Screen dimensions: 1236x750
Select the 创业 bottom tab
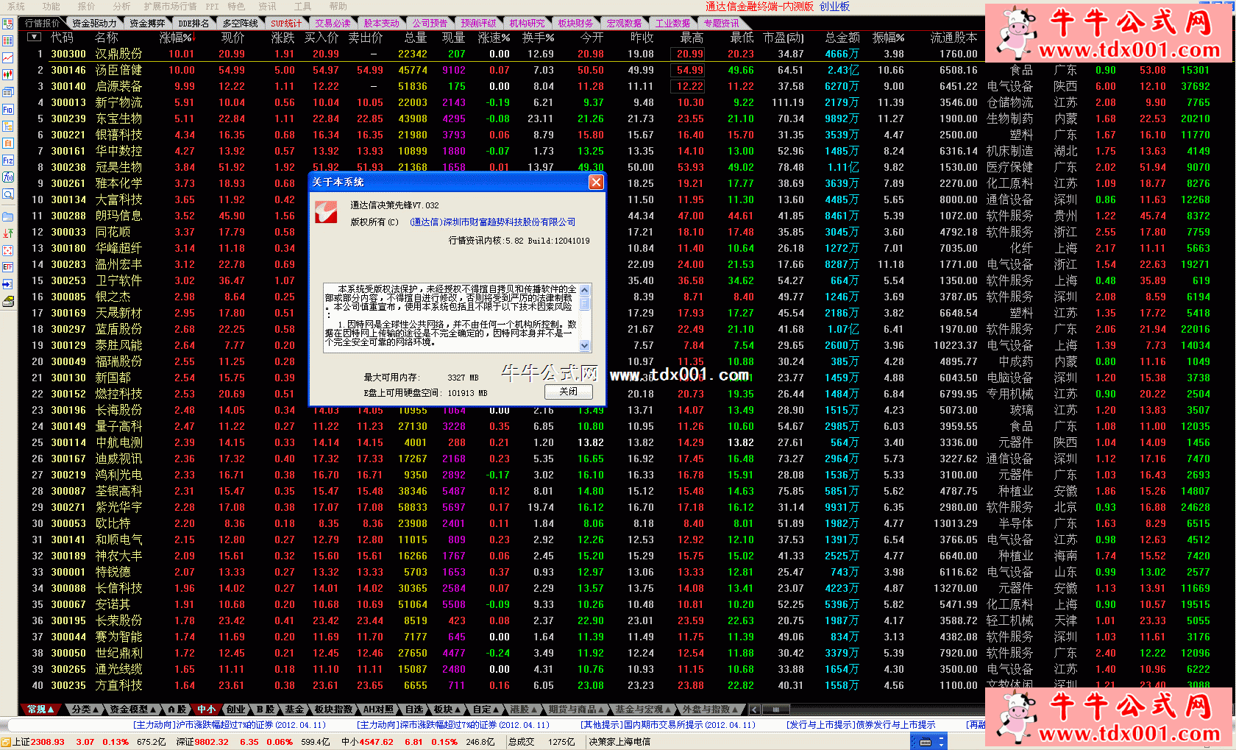pos(236,710)
